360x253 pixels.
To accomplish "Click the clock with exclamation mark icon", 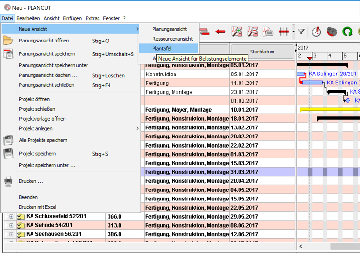I will click(x=316, y=32).
